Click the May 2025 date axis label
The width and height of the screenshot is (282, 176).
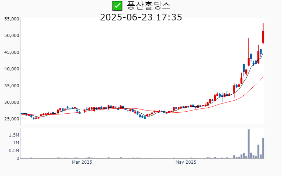click(186, 162)
